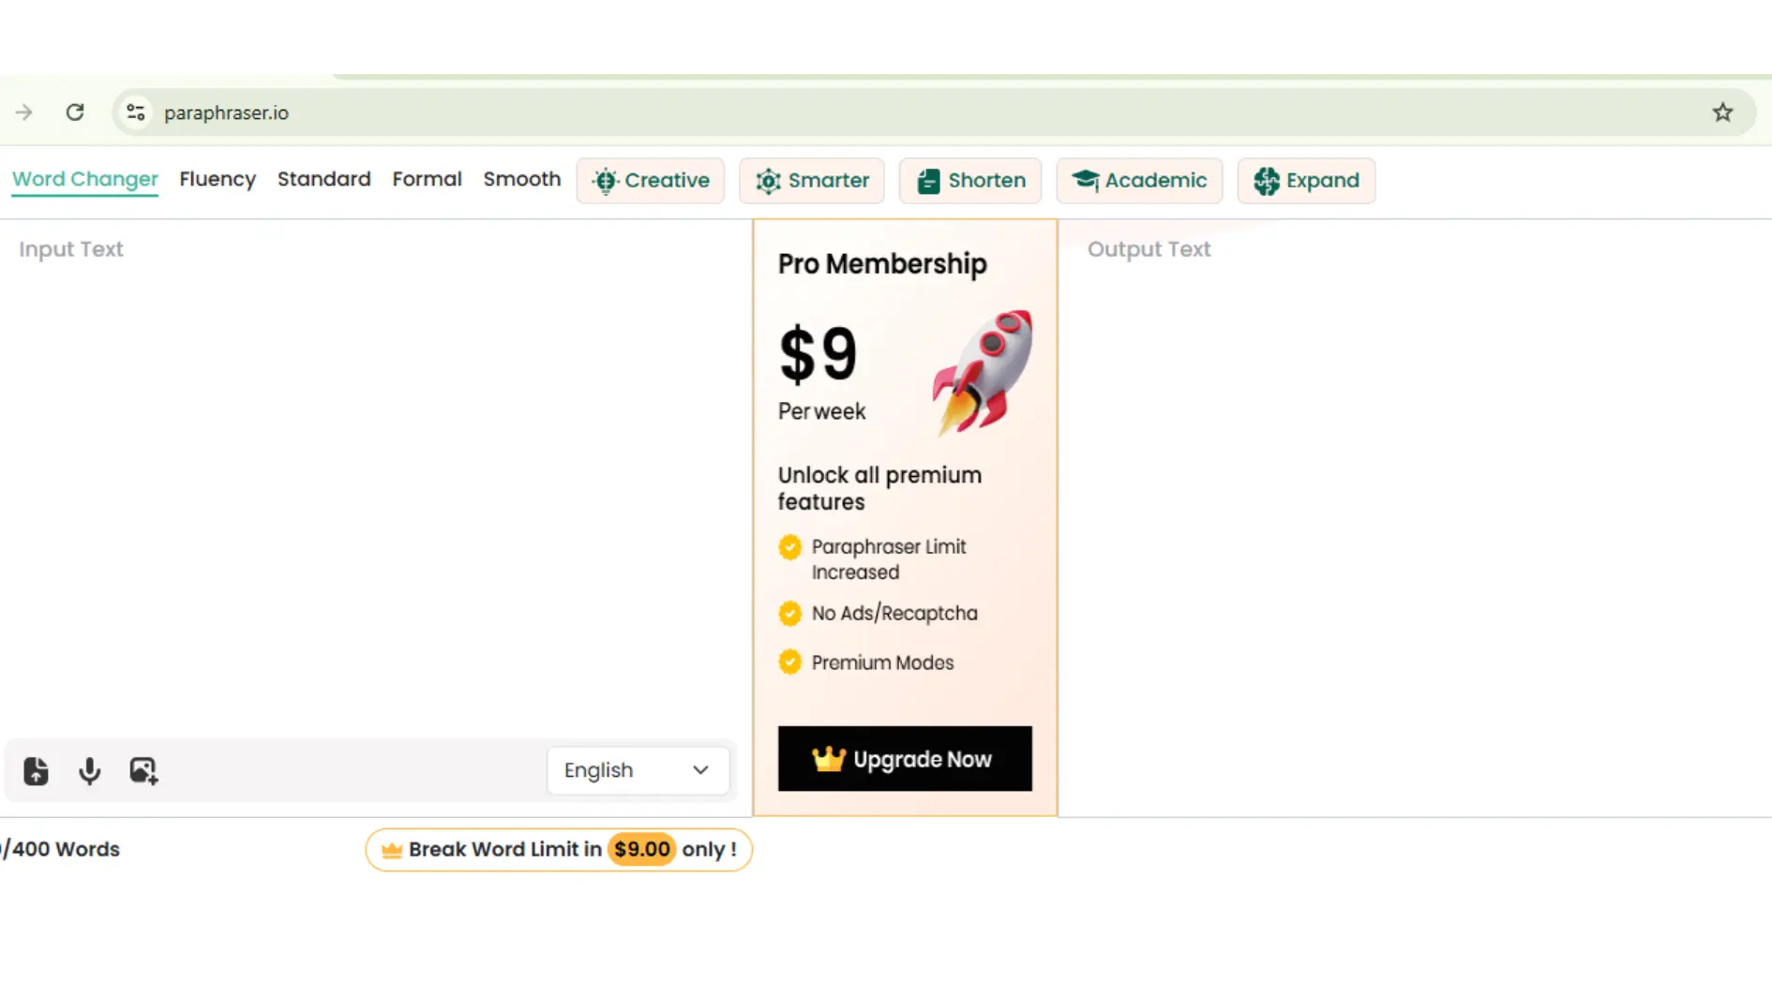Click the rocket illustration in Pro Membership
1772x996 pixels.
click(983, 372)
